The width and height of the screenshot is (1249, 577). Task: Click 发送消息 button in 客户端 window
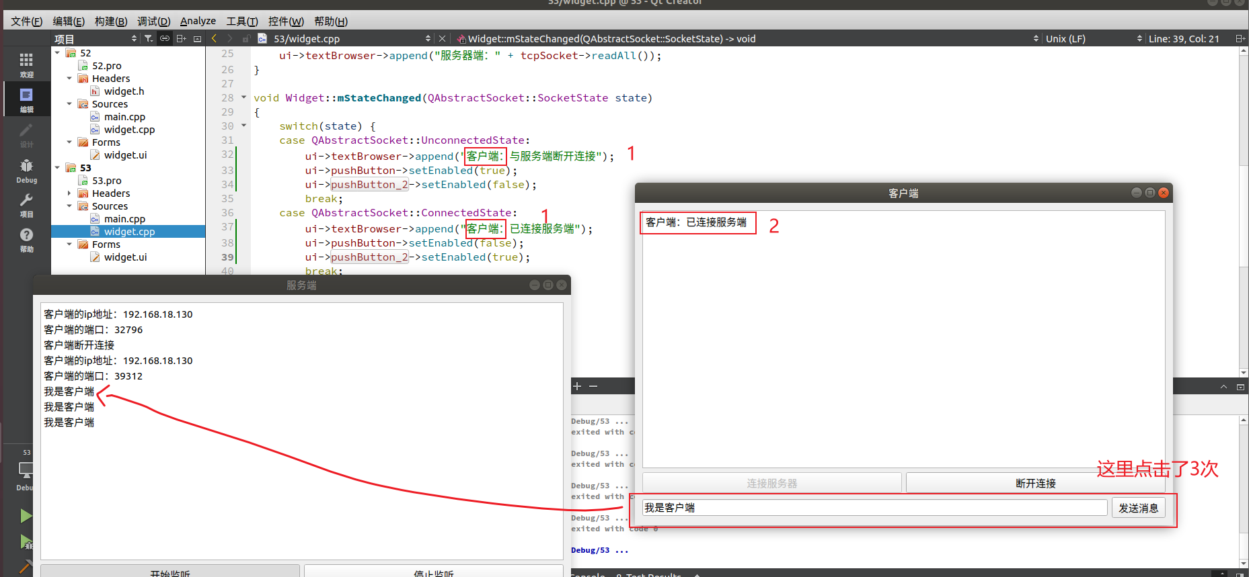pos(1138,508)
